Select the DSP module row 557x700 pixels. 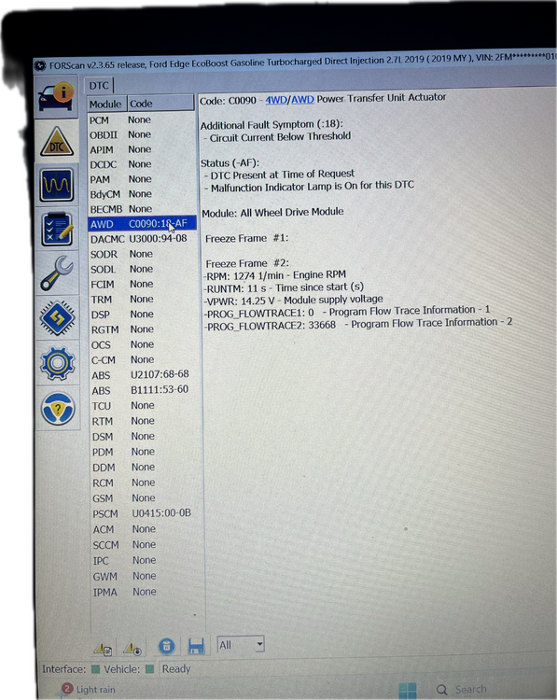pyautogui.click(x=143, y=315)
